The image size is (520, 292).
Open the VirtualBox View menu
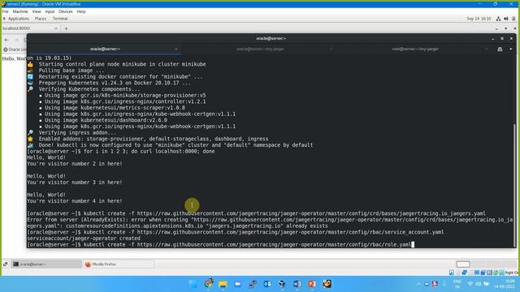pos(37,11)
